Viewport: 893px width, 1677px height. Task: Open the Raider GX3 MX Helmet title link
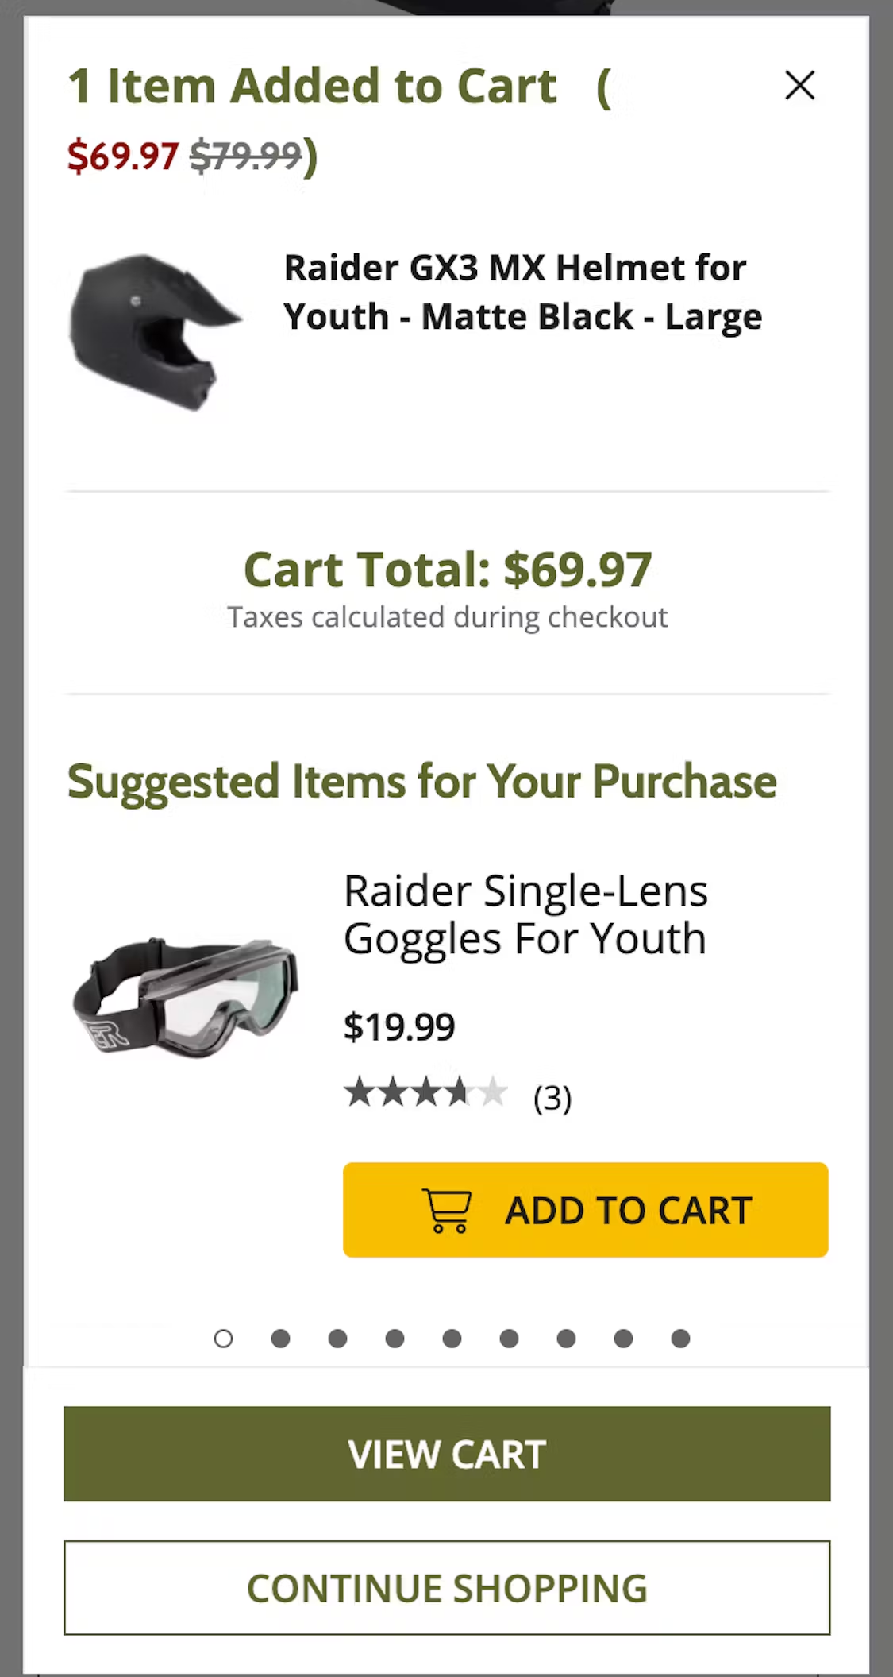[x=522, y=292]
